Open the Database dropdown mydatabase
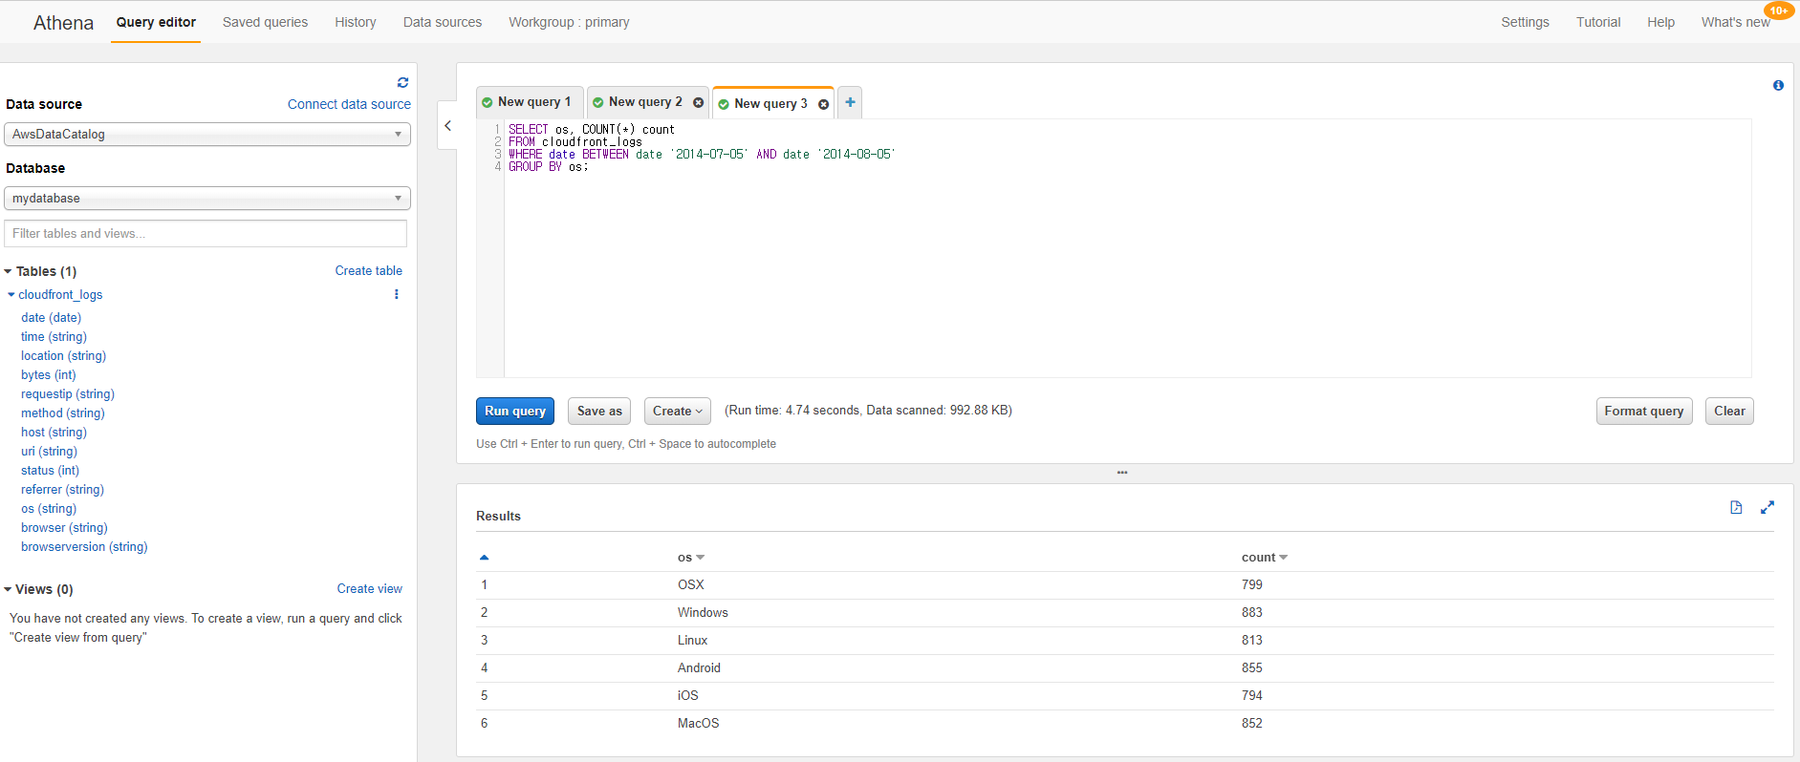 207,199
